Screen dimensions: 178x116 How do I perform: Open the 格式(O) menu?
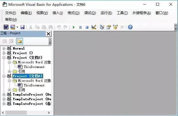point(73,13)
